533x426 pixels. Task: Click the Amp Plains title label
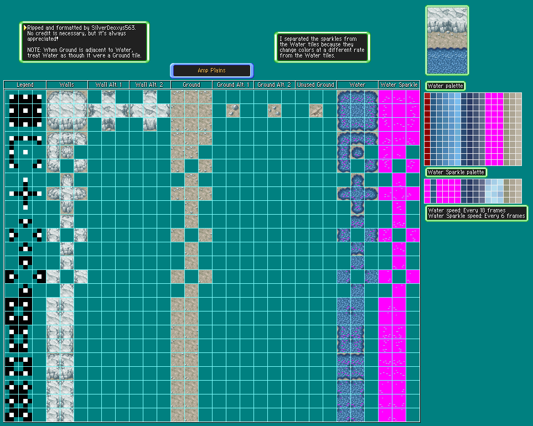[x=212, y=70]
